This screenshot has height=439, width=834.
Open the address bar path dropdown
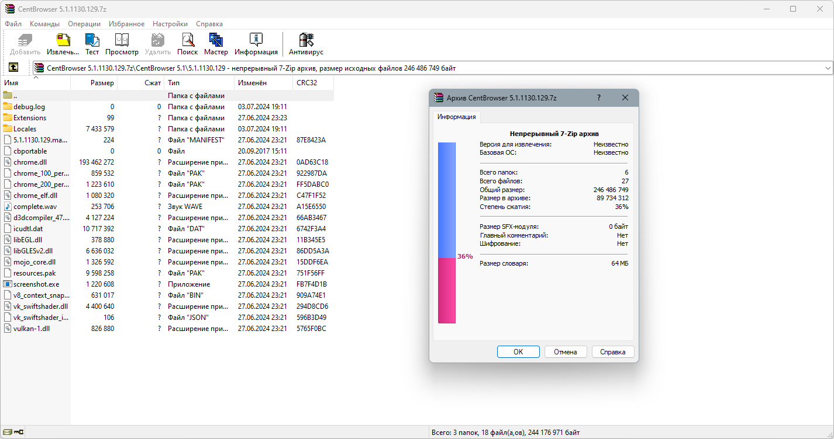pos(828,68)
